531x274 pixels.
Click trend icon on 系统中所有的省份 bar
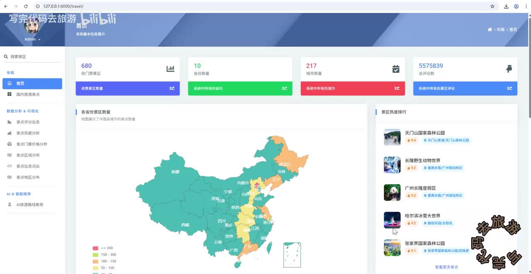pos(285,88)
